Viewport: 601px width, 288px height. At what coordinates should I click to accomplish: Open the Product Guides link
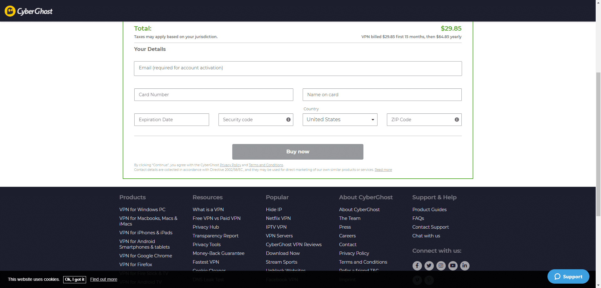coord(429,210)
